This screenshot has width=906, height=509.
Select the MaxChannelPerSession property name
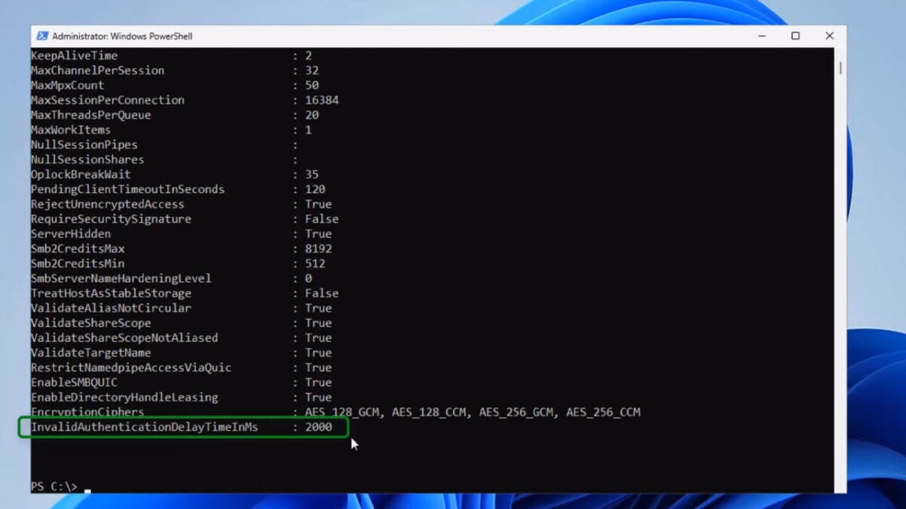pos(97,71)
